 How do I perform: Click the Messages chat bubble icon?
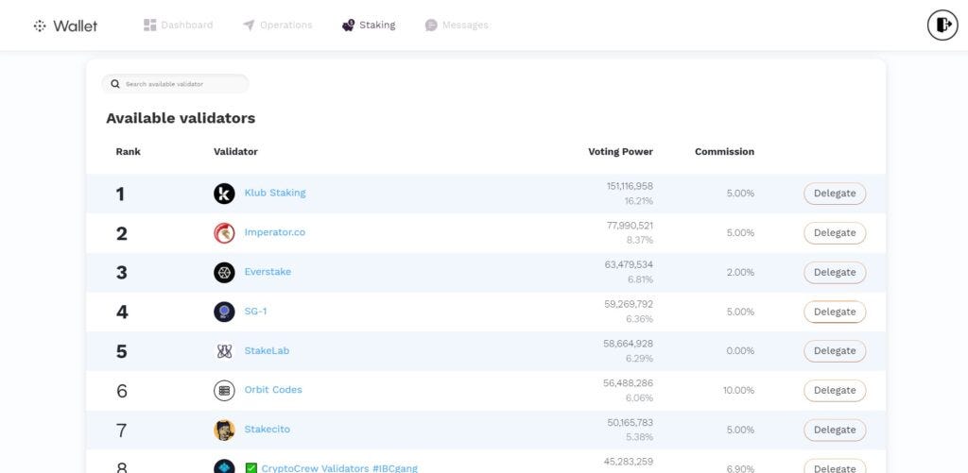click(431, 25)
